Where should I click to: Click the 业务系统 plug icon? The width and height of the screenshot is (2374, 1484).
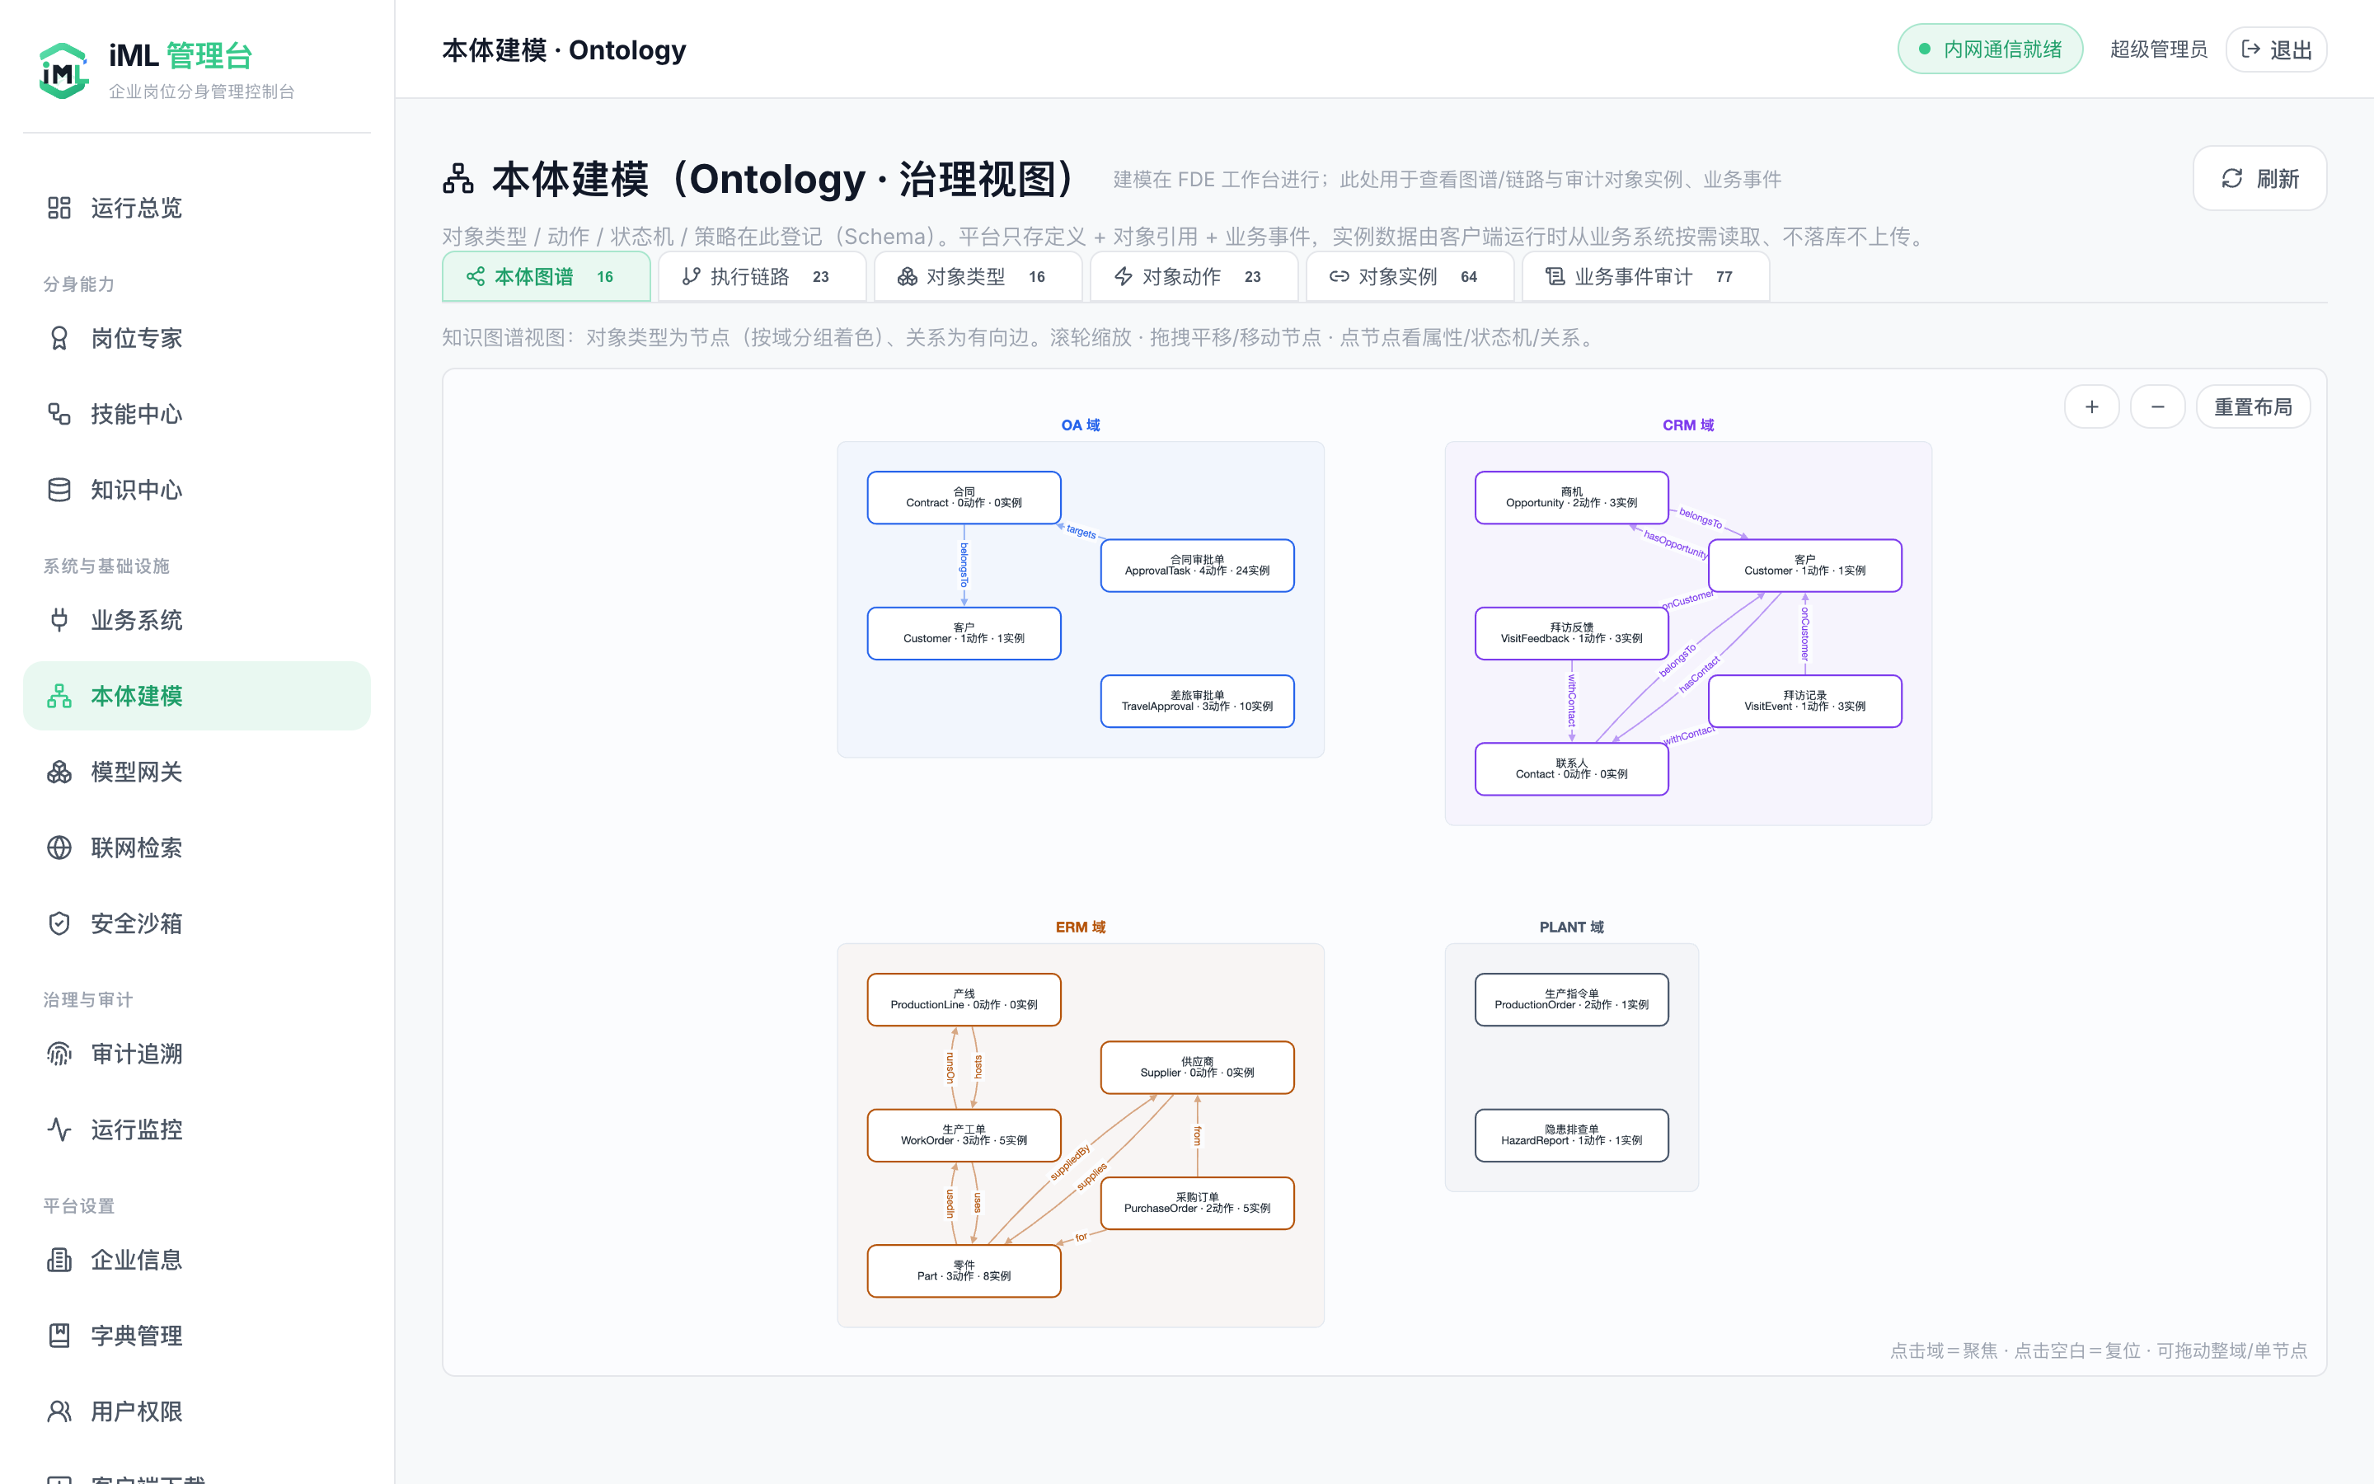[59, 620]
